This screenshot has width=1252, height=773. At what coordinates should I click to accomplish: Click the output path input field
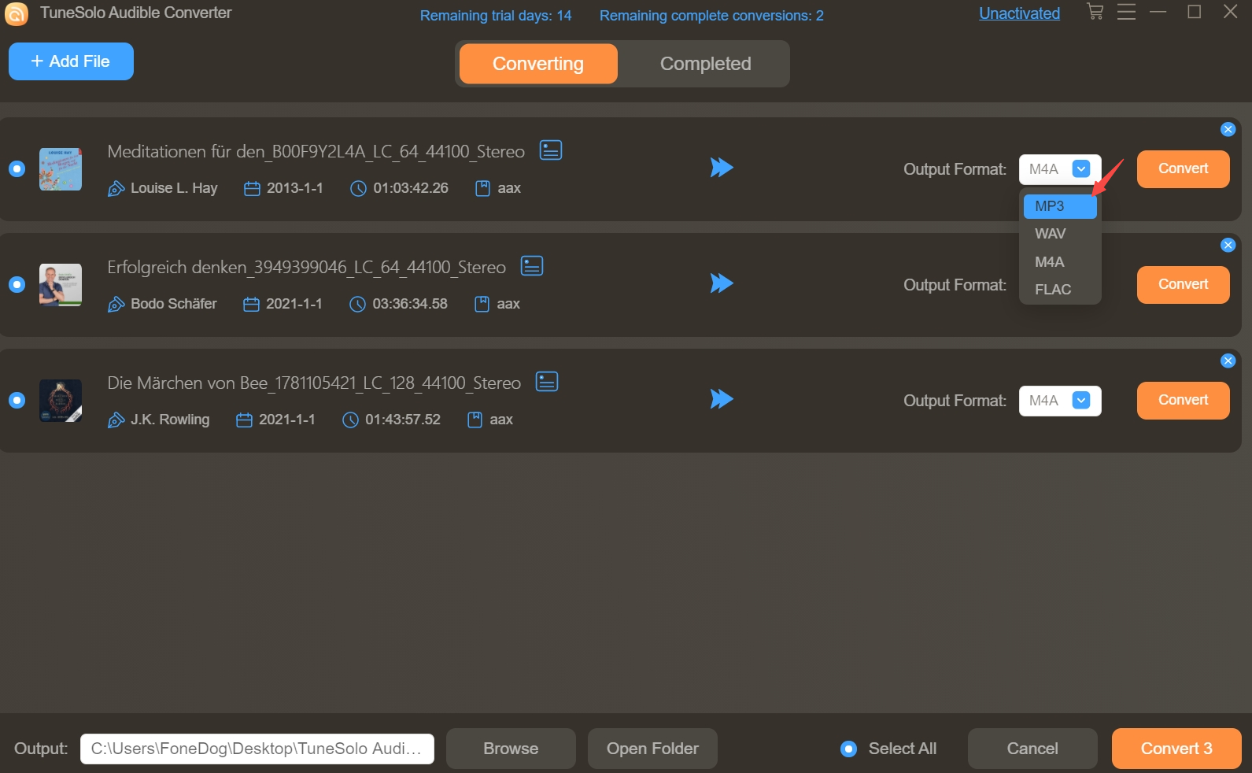(x=257, y=749)
